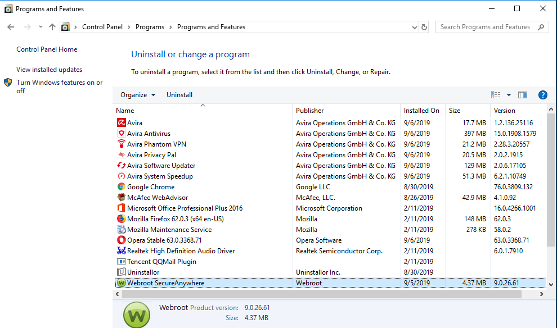
Task: Sort by the Name column header
Action: tap(203, 110)
